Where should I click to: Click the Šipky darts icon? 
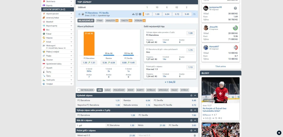(44, 76)
